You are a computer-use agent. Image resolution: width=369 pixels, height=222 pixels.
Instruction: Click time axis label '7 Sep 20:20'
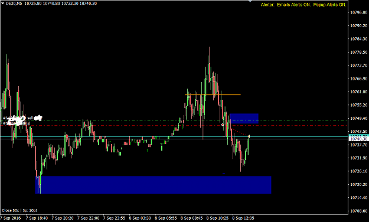[63, 218]
